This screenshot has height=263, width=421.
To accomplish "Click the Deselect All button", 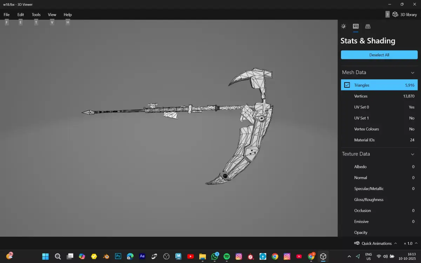I will 379,55.
